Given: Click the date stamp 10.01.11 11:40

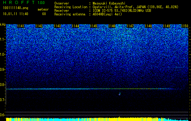Looking at the screenshot, I should pos(15,14).
